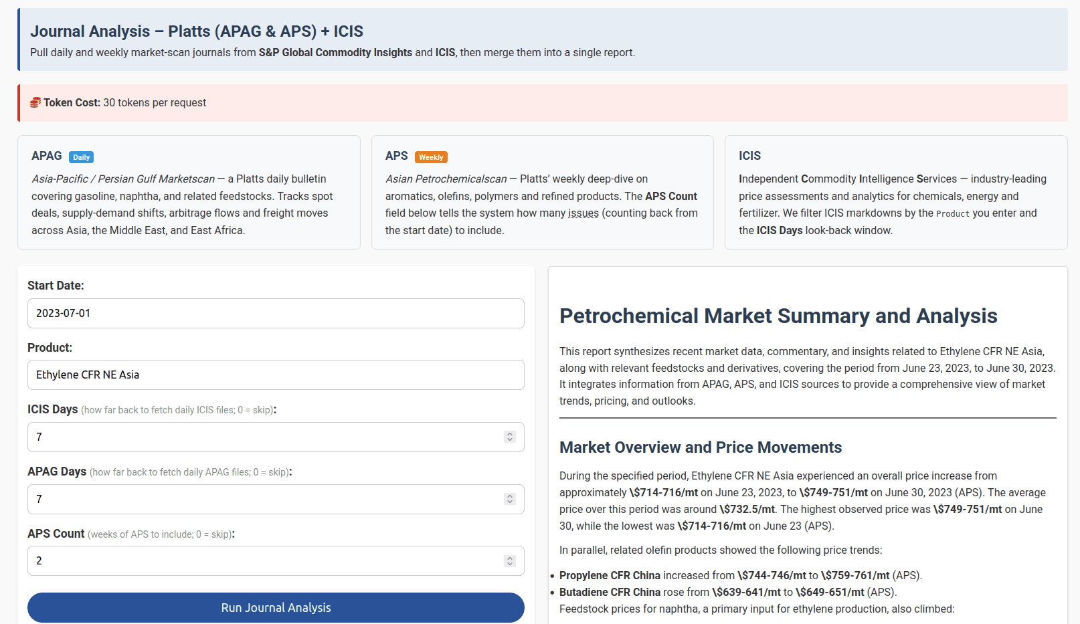Click the coins icon beside Token Cost
Image resolution: width=1080 pixels, height=624 pixels.
[x=35, y=102]
